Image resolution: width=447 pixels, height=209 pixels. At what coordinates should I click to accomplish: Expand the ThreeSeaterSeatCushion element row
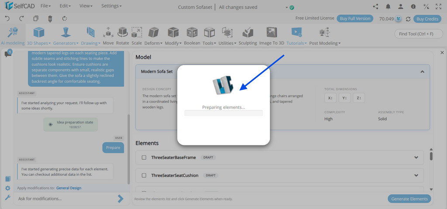point(416,175)
